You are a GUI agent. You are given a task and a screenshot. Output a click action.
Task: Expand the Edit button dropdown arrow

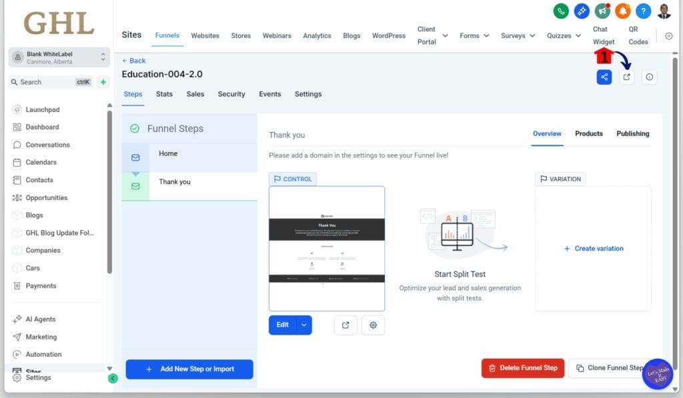click(x=303, y=325)
